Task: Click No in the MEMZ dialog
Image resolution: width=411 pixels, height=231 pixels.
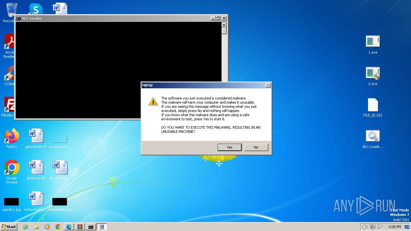Action: 256,147
